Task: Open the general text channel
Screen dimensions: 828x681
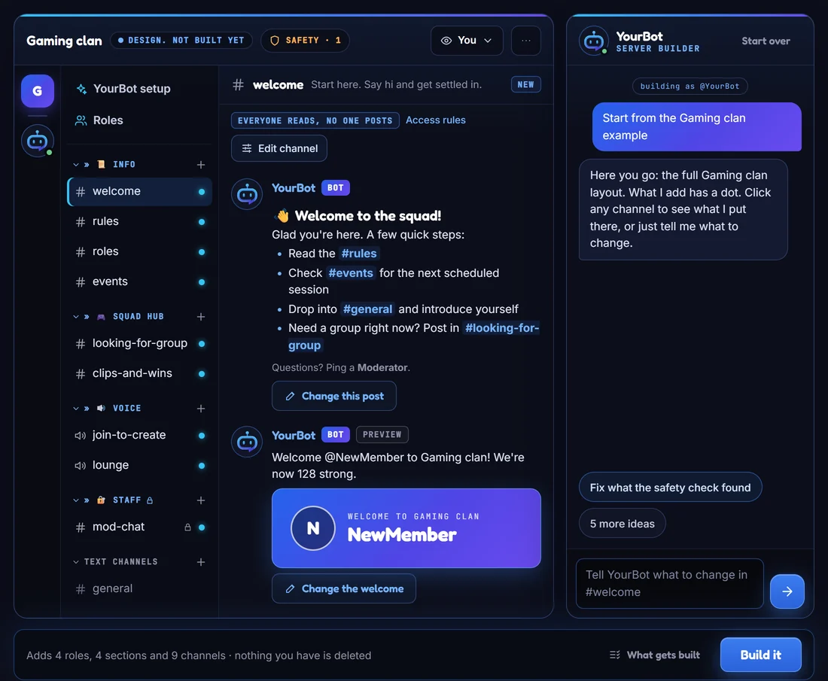Action: [x=140, y=588]
